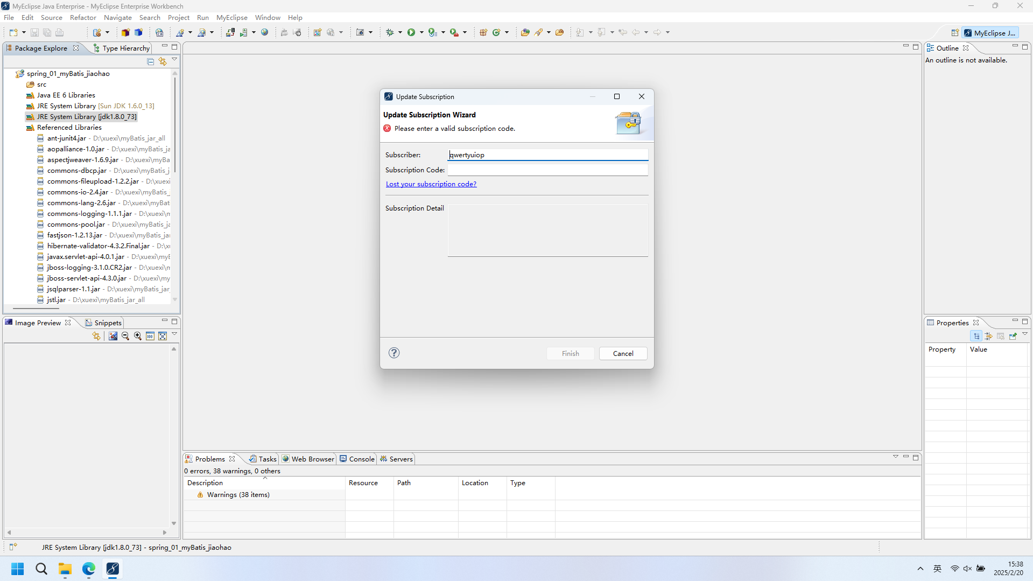
Task: Toggle Show Categories in Properties view
Action: pyautogui.click(x=976, y=336)
